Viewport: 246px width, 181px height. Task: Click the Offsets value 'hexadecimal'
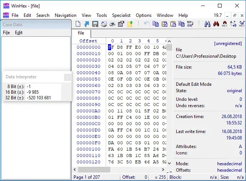tap(229, 170)
